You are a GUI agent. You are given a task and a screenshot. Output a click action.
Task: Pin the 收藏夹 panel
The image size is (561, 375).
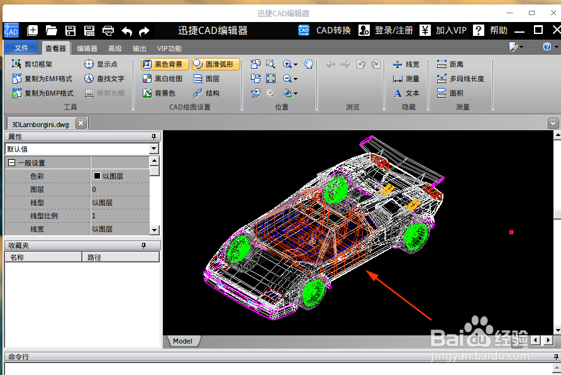[143, 245]
